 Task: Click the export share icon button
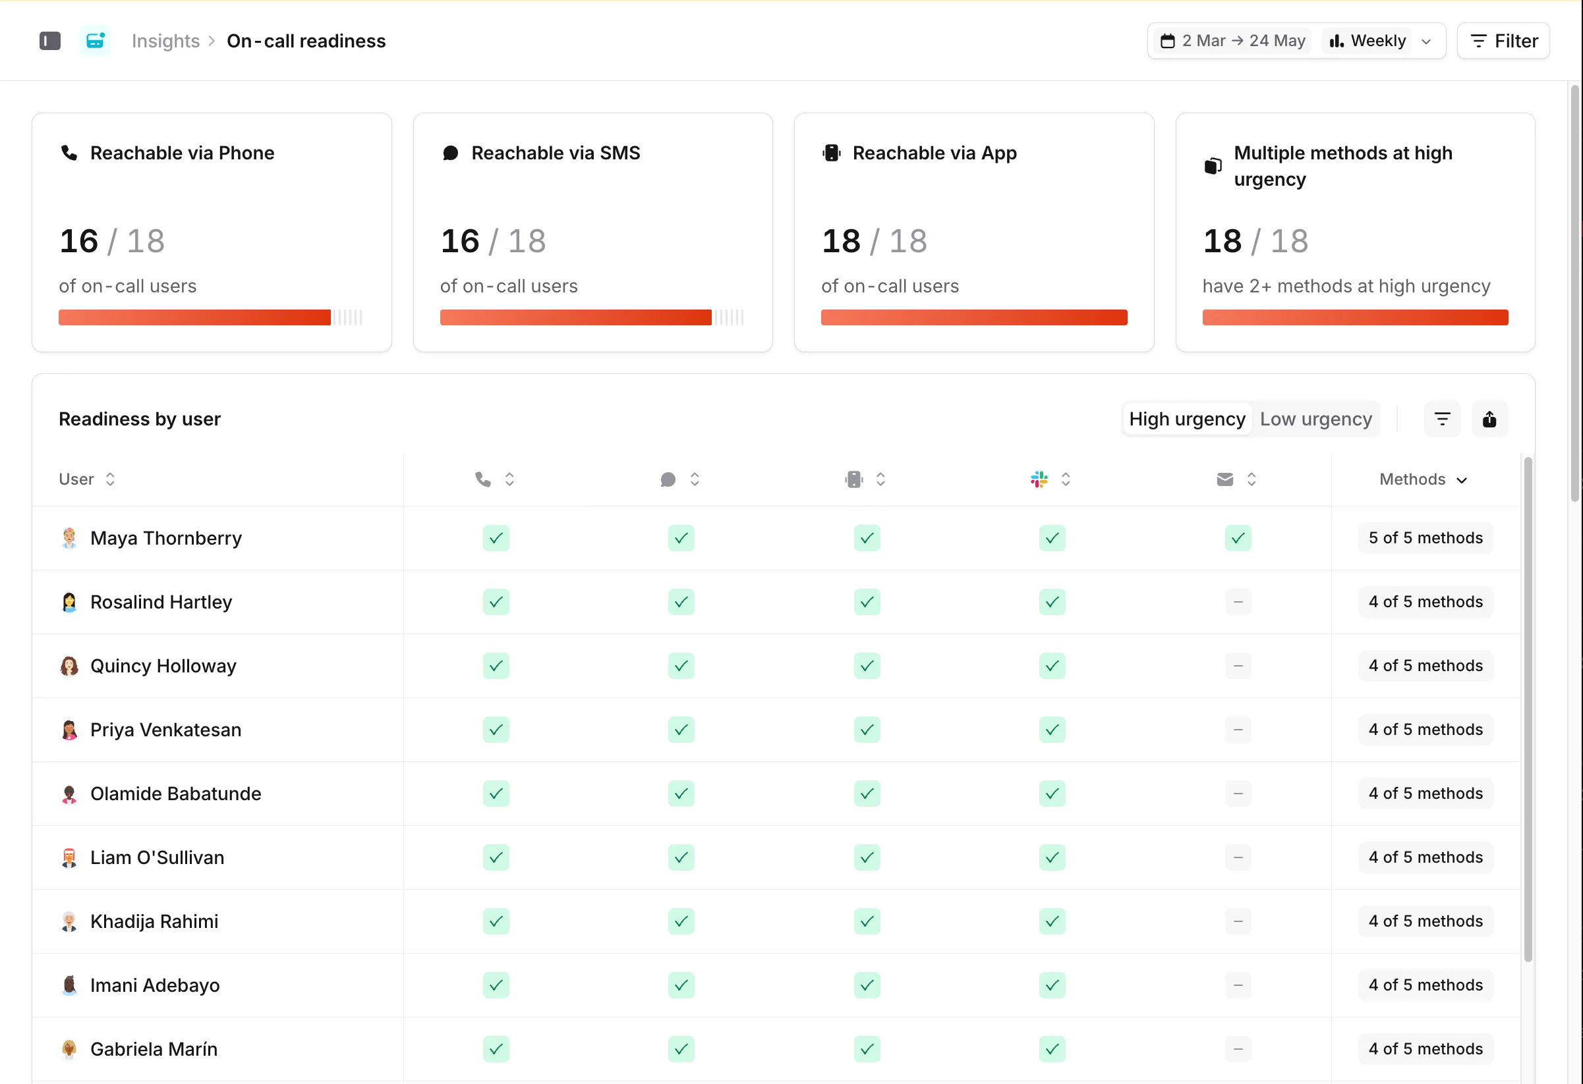1489,419
